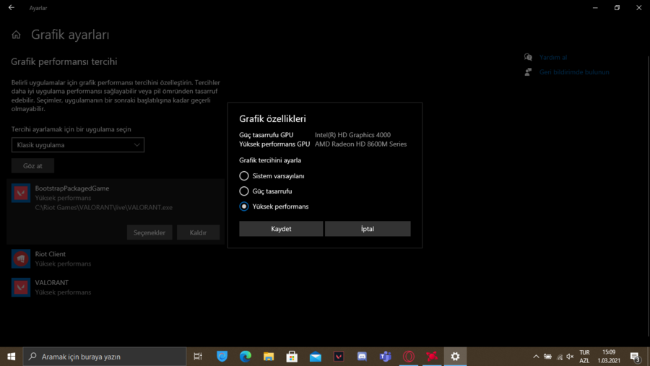Choose the Yüksek performans radio option
The image size is (650, 366).
tap(244, 206)
